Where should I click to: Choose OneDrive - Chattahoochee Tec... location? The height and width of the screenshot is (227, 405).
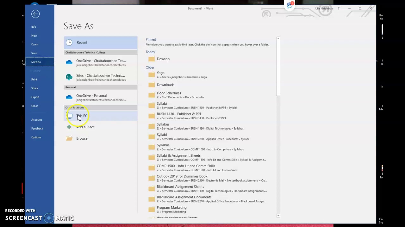click(x=101, y=62)
